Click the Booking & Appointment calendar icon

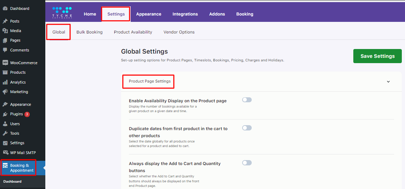(5, 165)
